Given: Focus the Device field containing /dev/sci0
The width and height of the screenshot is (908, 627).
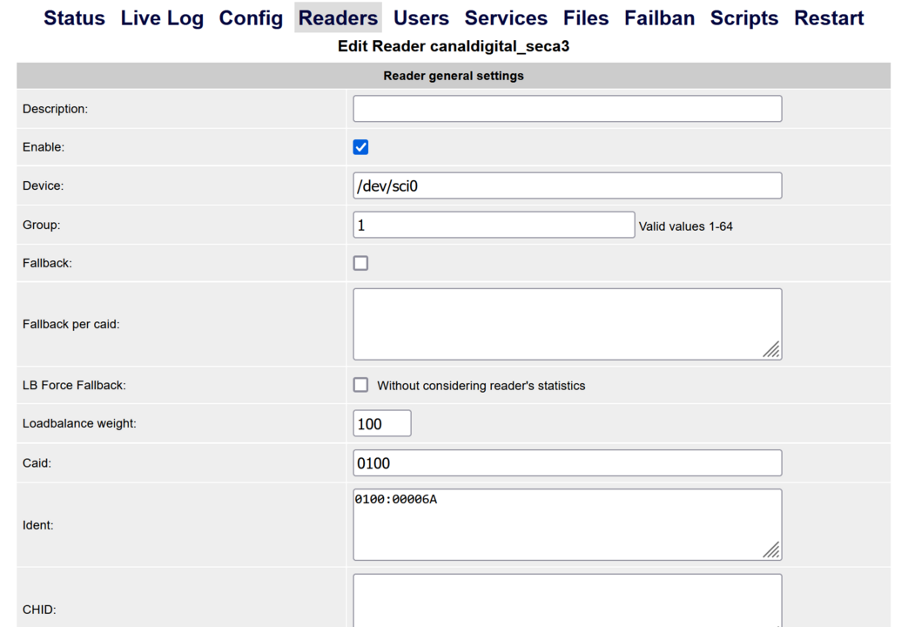Looking at the screenshot, I should click(567, 185).
